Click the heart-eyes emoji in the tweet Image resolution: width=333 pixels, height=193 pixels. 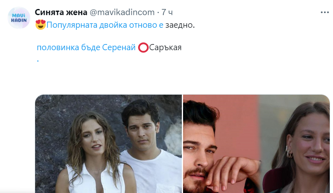40,24
